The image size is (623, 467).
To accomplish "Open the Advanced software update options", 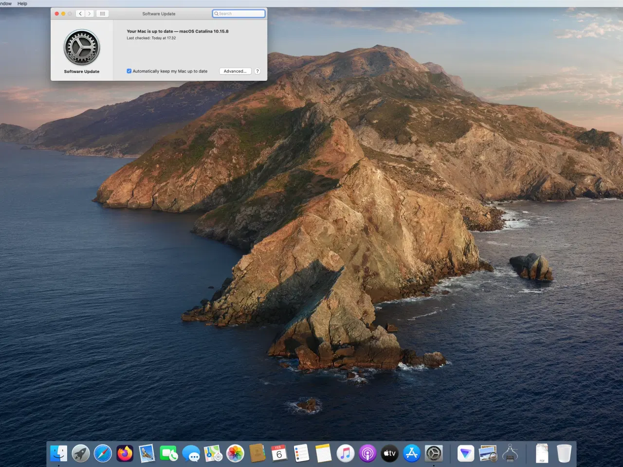I will [x=235, y=71].
